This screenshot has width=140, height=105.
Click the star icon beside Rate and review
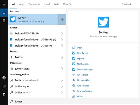click(74, 91)
